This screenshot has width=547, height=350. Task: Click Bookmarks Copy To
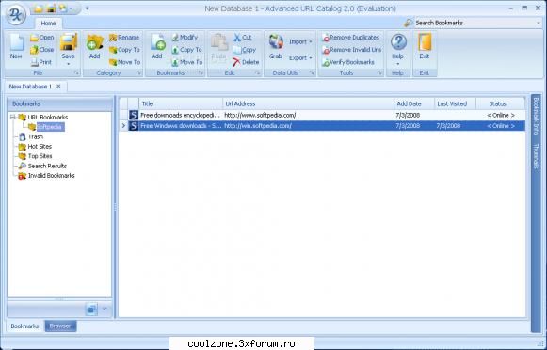click(186, 50)
